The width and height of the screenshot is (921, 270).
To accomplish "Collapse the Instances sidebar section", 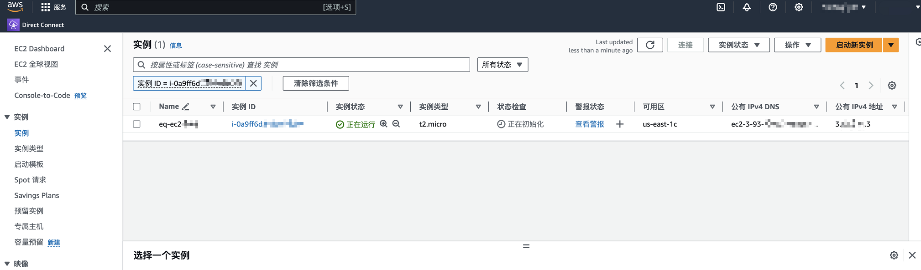I will (7, 117).
